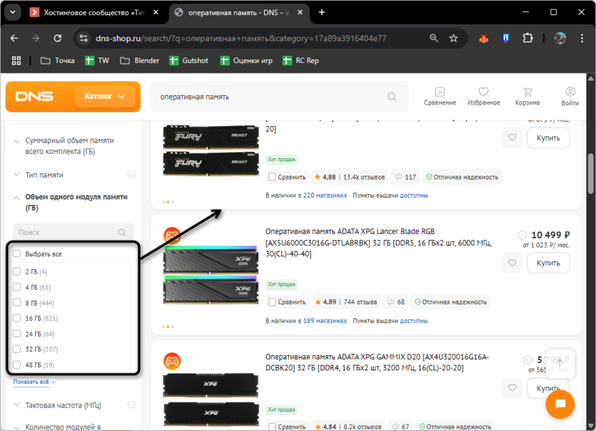Open Избранное favorites heart in header
Viewport: 596px width, 431px height.
click(x=484, y=97)
